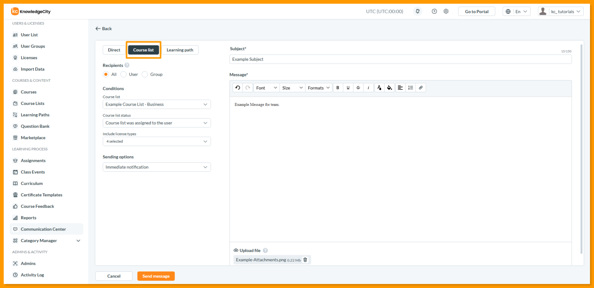The width and height of the screenshot is (594, 288).
Task: Click the insert link icon
Action: (x=421, y=88)
